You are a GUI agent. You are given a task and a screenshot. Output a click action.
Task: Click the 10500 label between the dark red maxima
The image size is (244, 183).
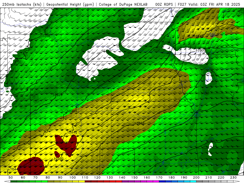[x=59, y=159]
